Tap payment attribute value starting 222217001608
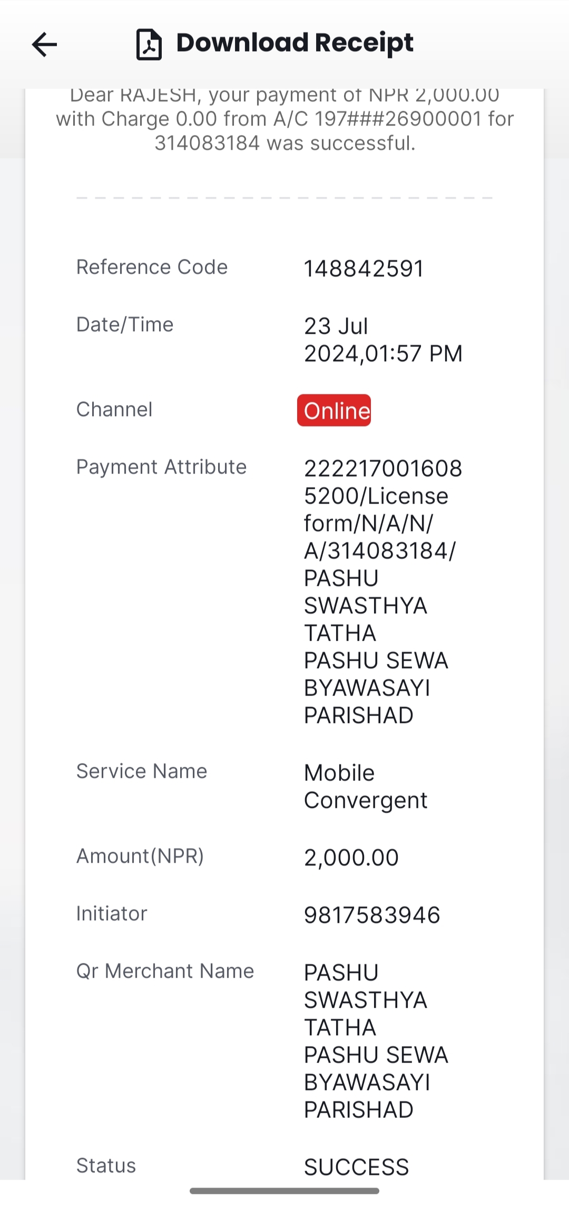This screenshot has width=569, height=1205. click(x=383, y=592)
